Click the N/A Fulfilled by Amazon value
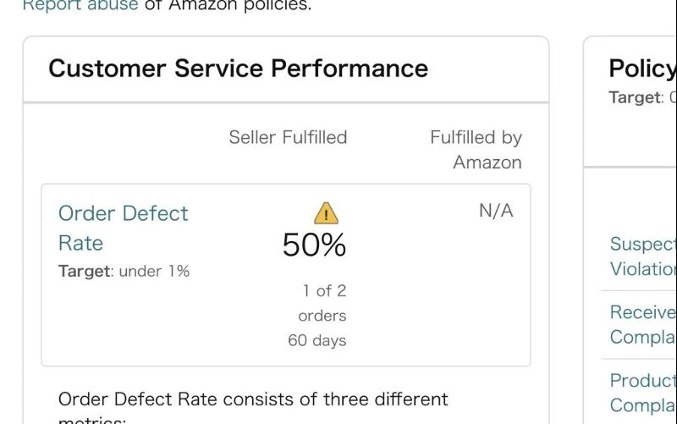 (x=496, y=211)
